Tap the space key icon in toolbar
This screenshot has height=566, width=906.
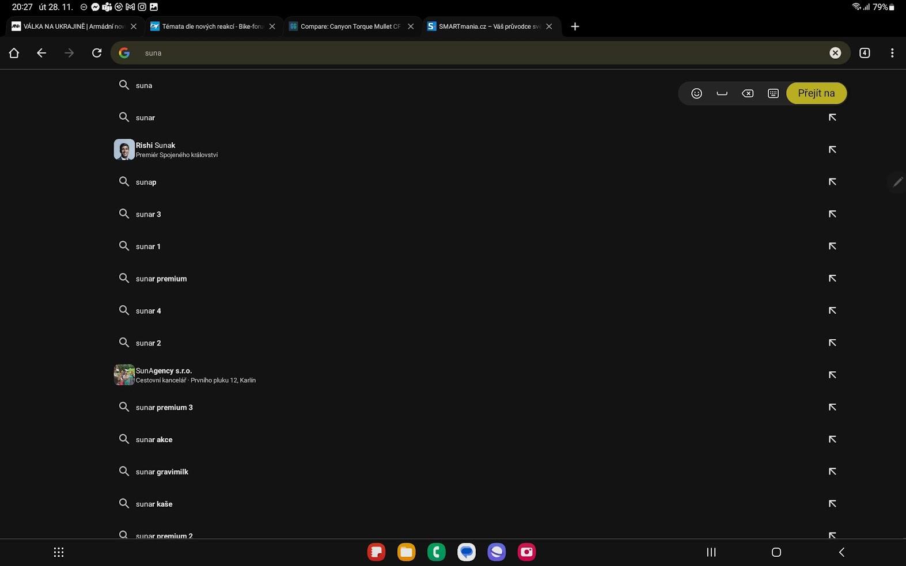coord(722,93)
